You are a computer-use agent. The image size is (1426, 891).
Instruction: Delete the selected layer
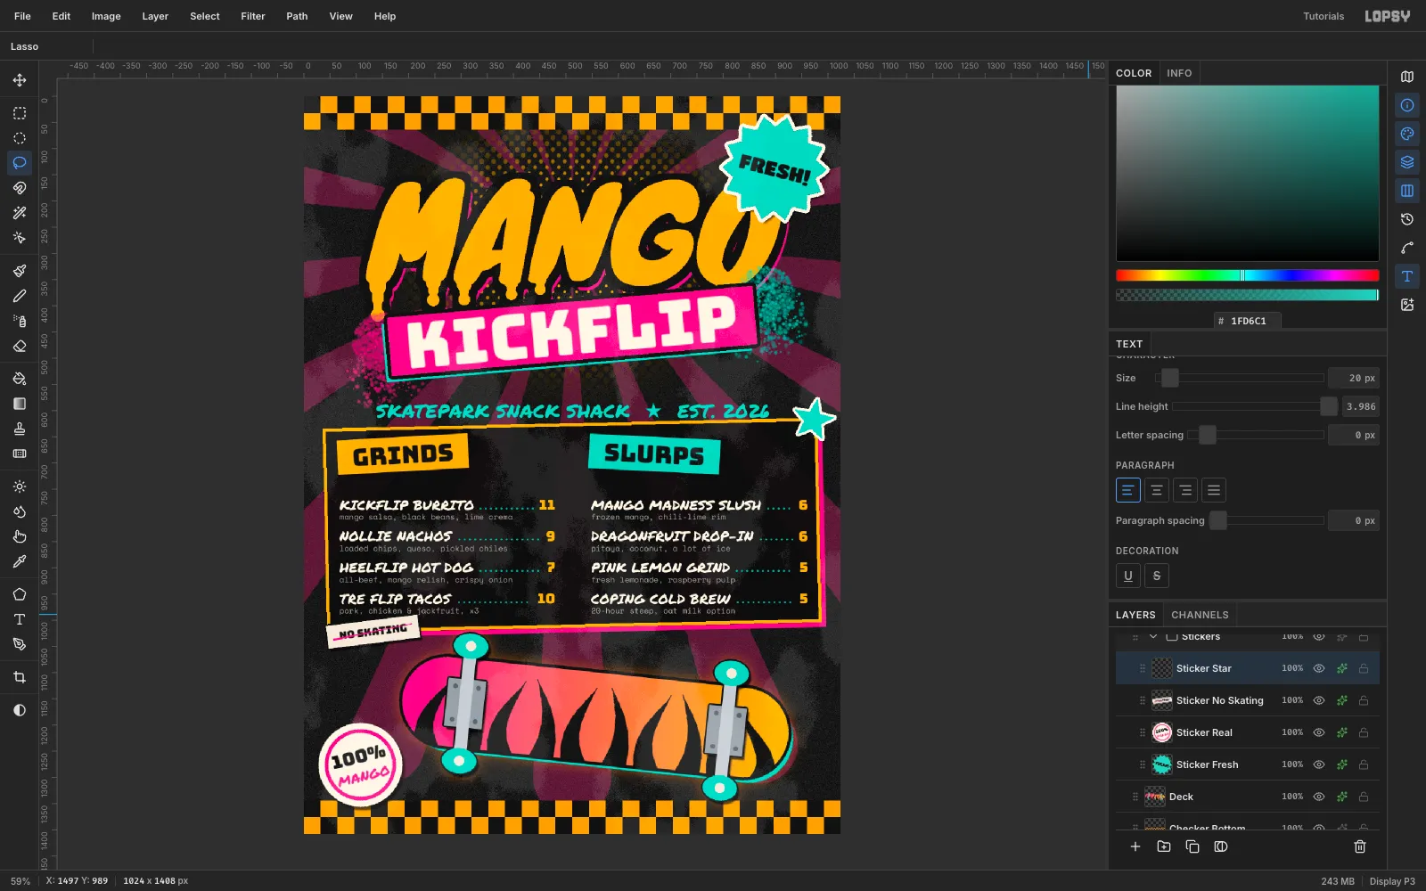click(x=1360, y=846)
